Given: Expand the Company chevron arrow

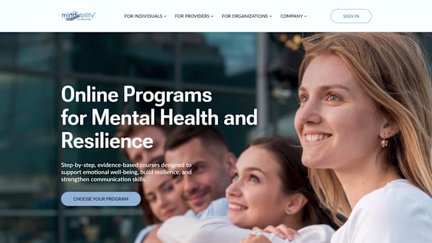Looking at the screenshot, I should click(305, 16).
